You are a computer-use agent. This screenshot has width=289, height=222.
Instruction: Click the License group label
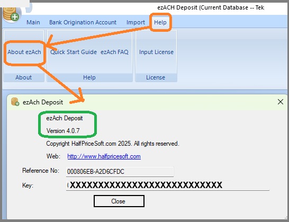[x=156, y=77]
